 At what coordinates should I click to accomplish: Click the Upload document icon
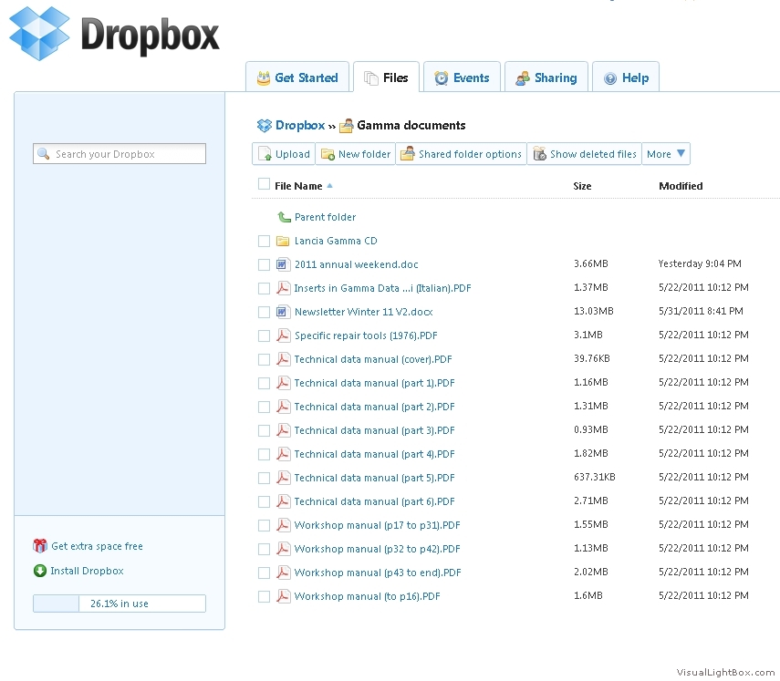[x=265, y=154]
